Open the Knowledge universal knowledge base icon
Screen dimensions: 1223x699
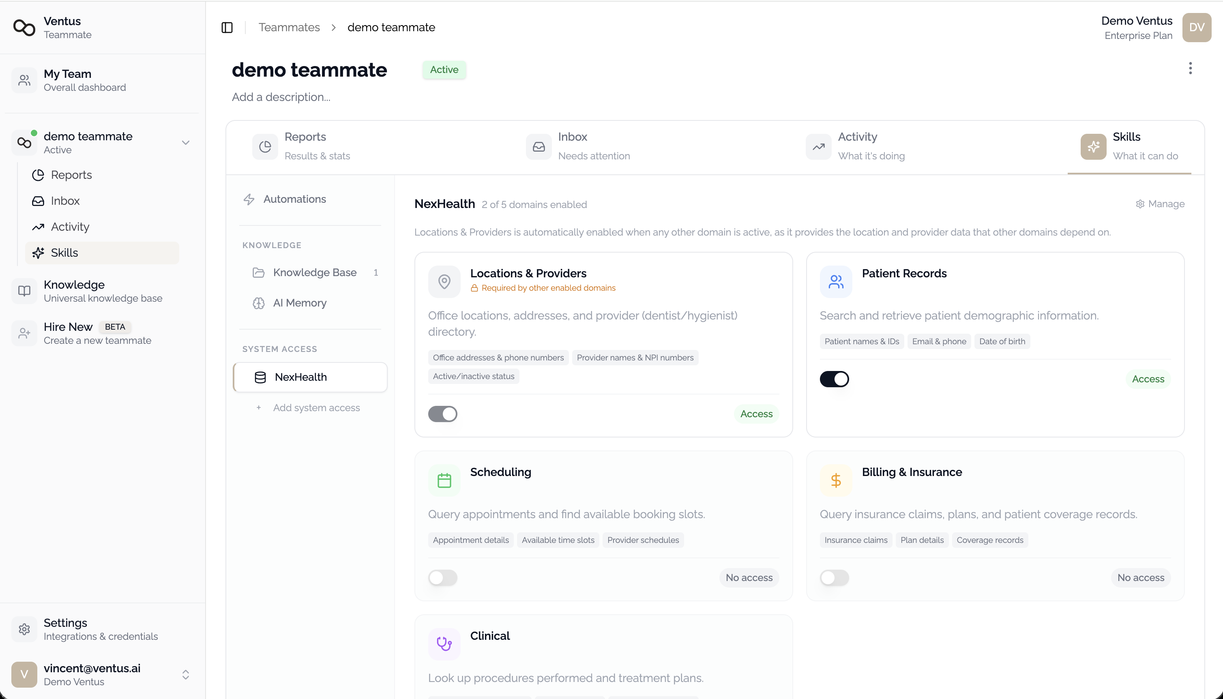[24, 290]
